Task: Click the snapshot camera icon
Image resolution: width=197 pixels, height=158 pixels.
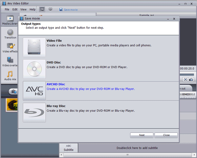Action: tap(191, 80)
